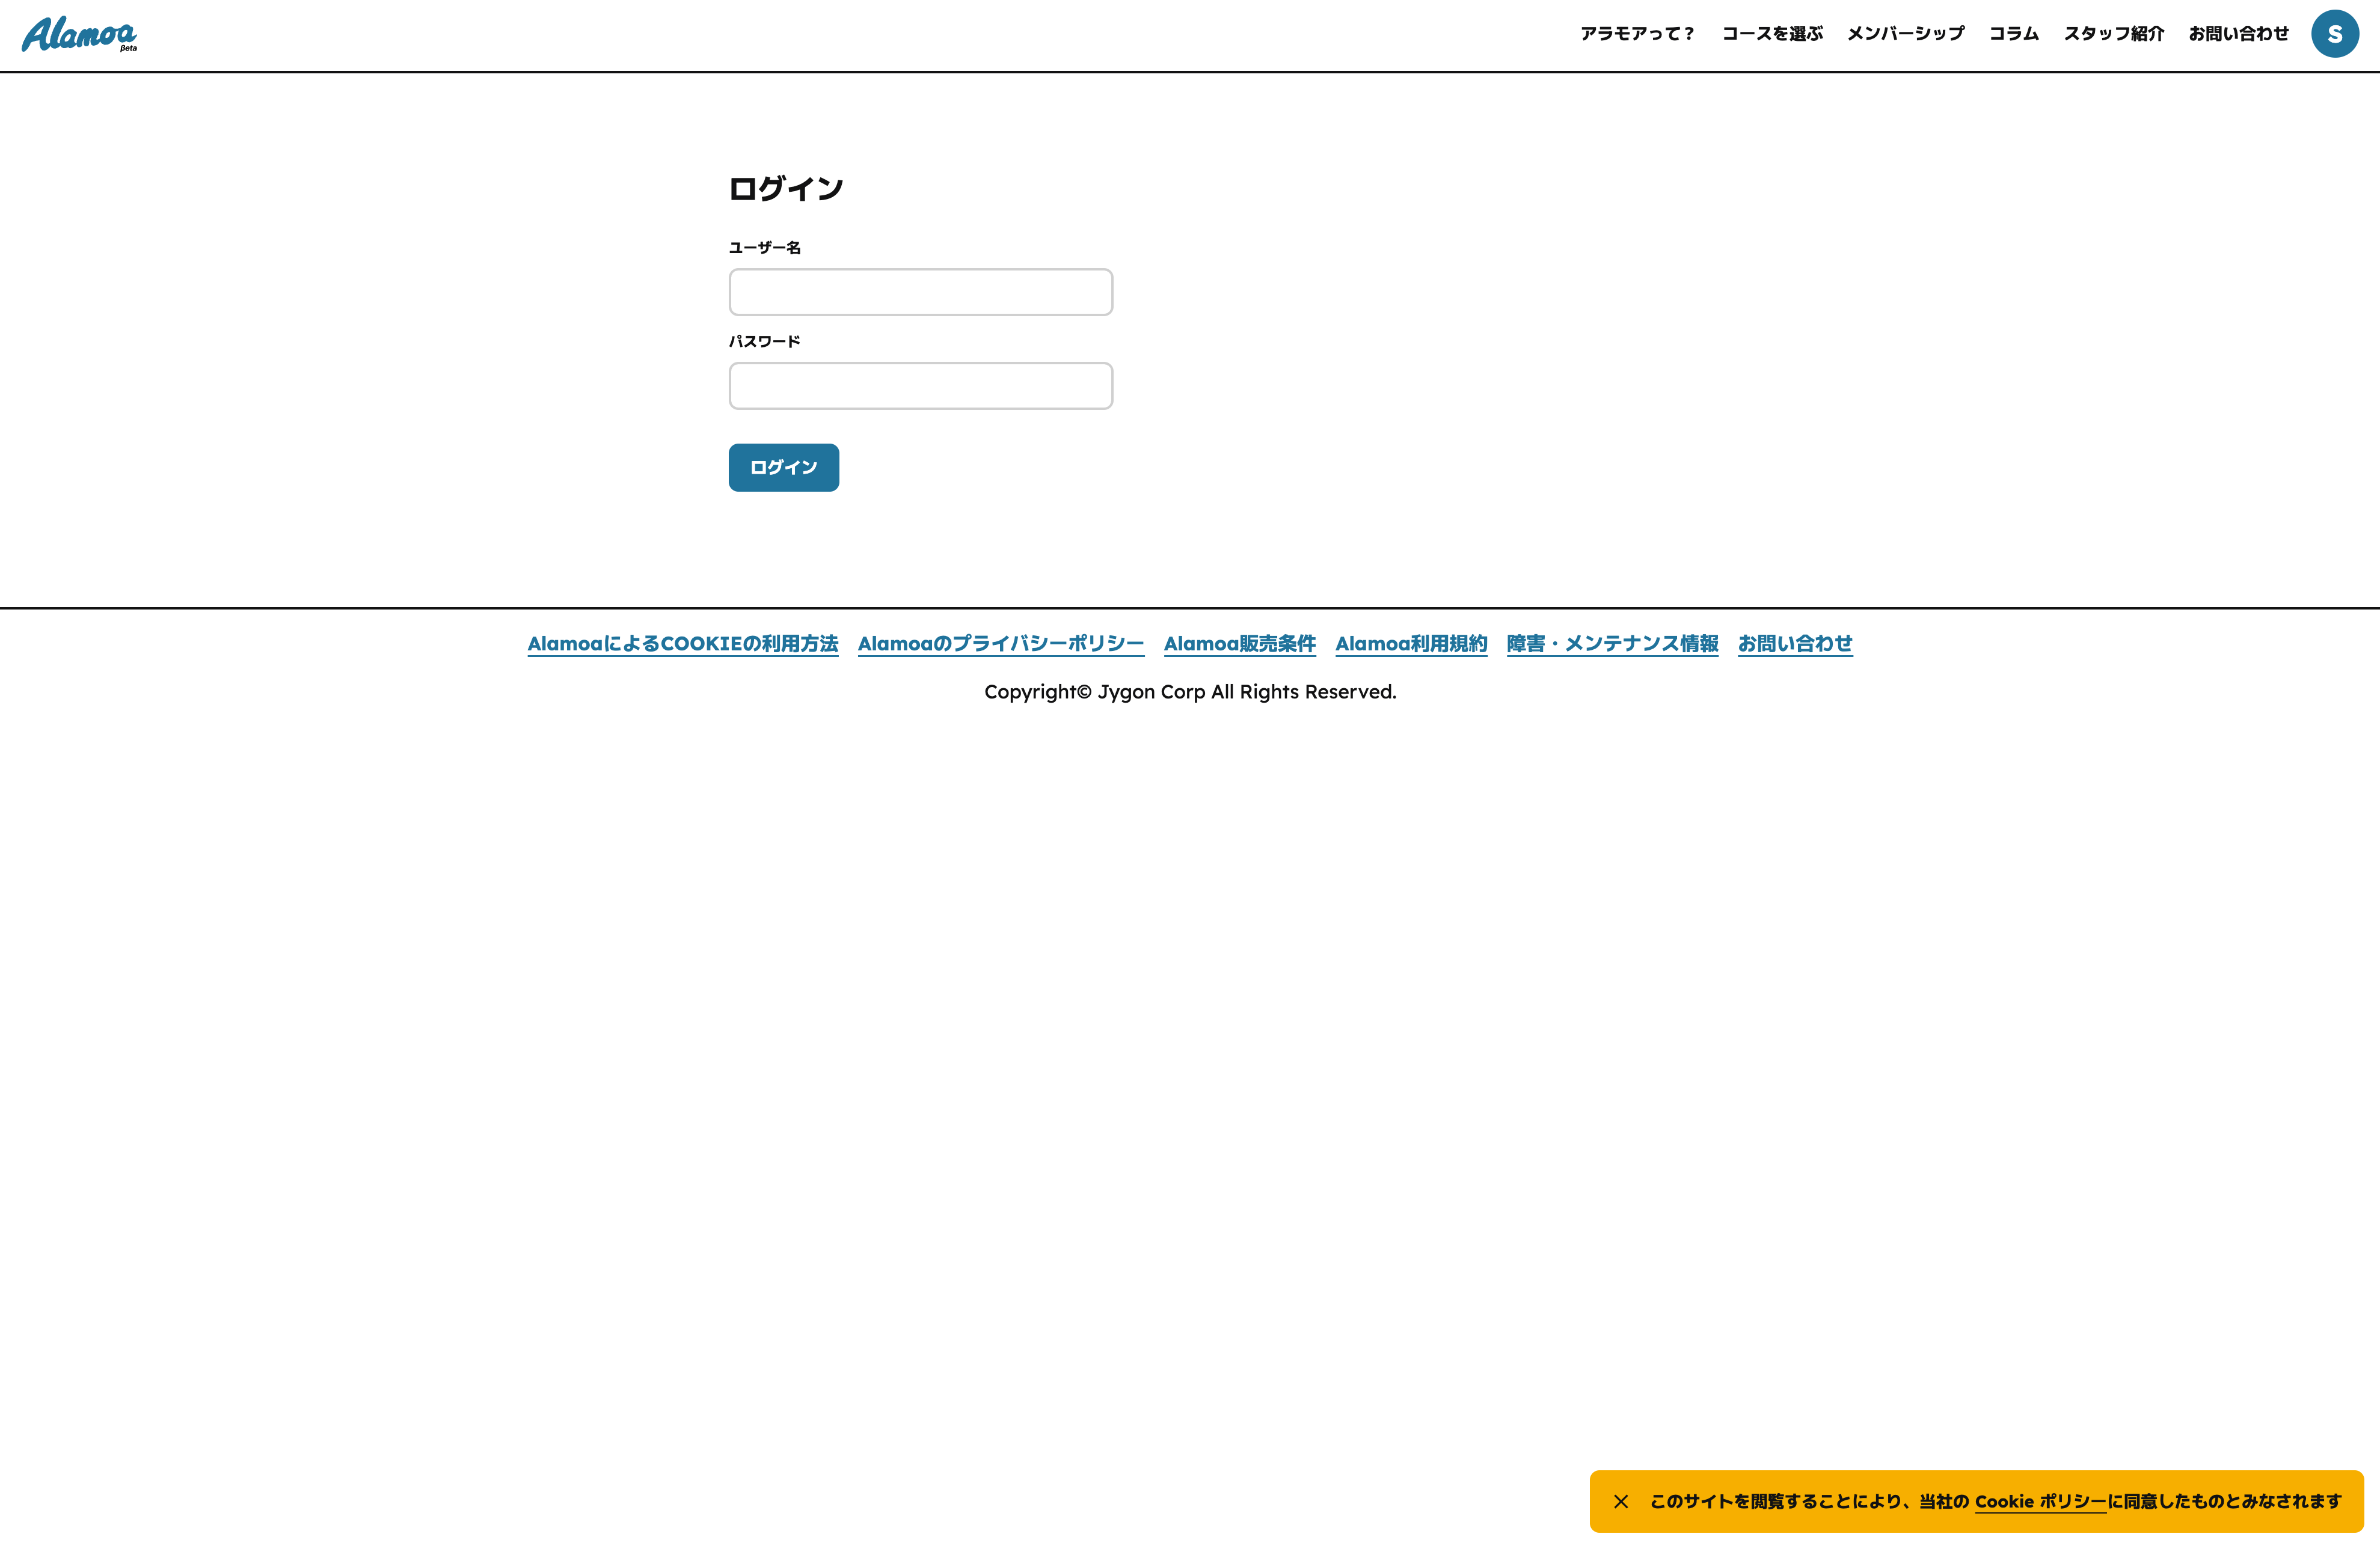Dismiss the cookie notice with X icon
The width and height of the screenshot is (2380, 1546).
tap(1621, 1501)
